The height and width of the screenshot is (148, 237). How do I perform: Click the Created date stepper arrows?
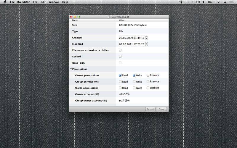146,38
